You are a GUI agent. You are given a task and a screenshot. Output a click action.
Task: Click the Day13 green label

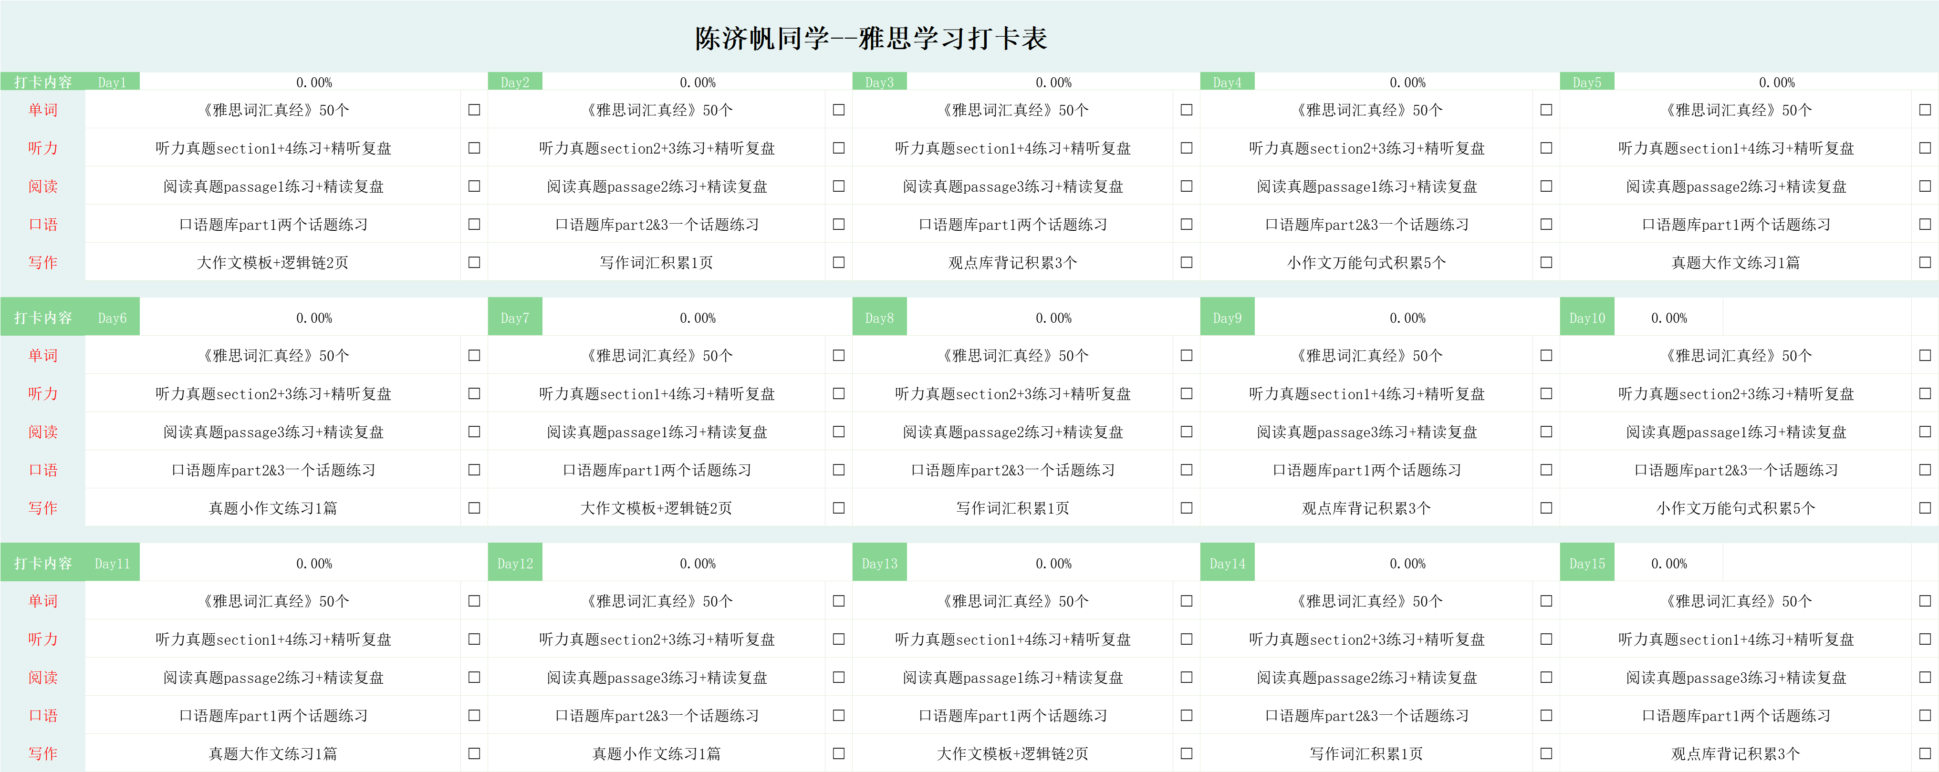point(879,564)
